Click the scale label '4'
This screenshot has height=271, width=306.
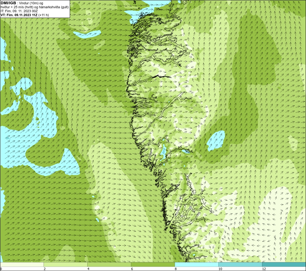pyautogui.click(x=88, y=269)
